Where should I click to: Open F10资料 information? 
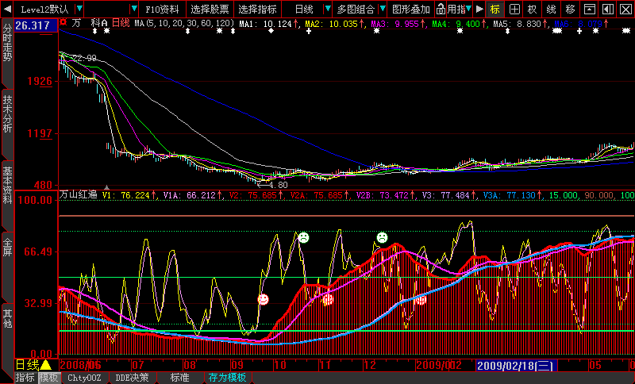coord(162,9)
